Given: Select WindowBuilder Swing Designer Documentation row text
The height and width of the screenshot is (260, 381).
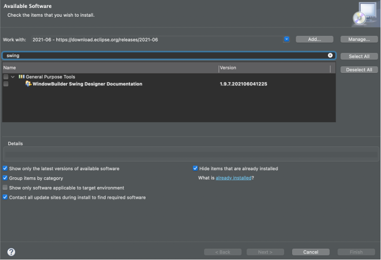Looking at the screenshot, I should [87, 84].
